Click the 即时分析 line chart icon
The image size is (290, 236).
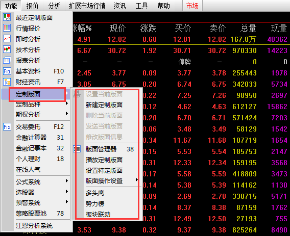7,39
